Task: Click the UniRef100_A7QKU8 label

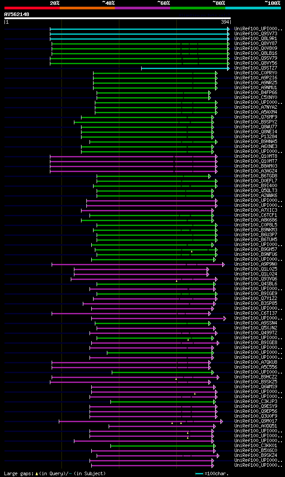Action: coord(256,362)
